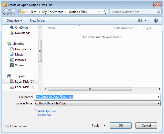Open the Save as type dropdown
The height and width of the screenshot is (134, 164).
tap(97, 103)
